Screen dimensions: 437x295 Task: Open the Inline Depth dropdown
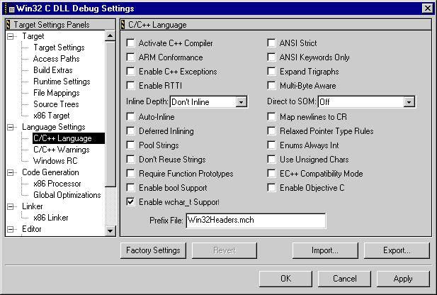(x=241, y=102)
